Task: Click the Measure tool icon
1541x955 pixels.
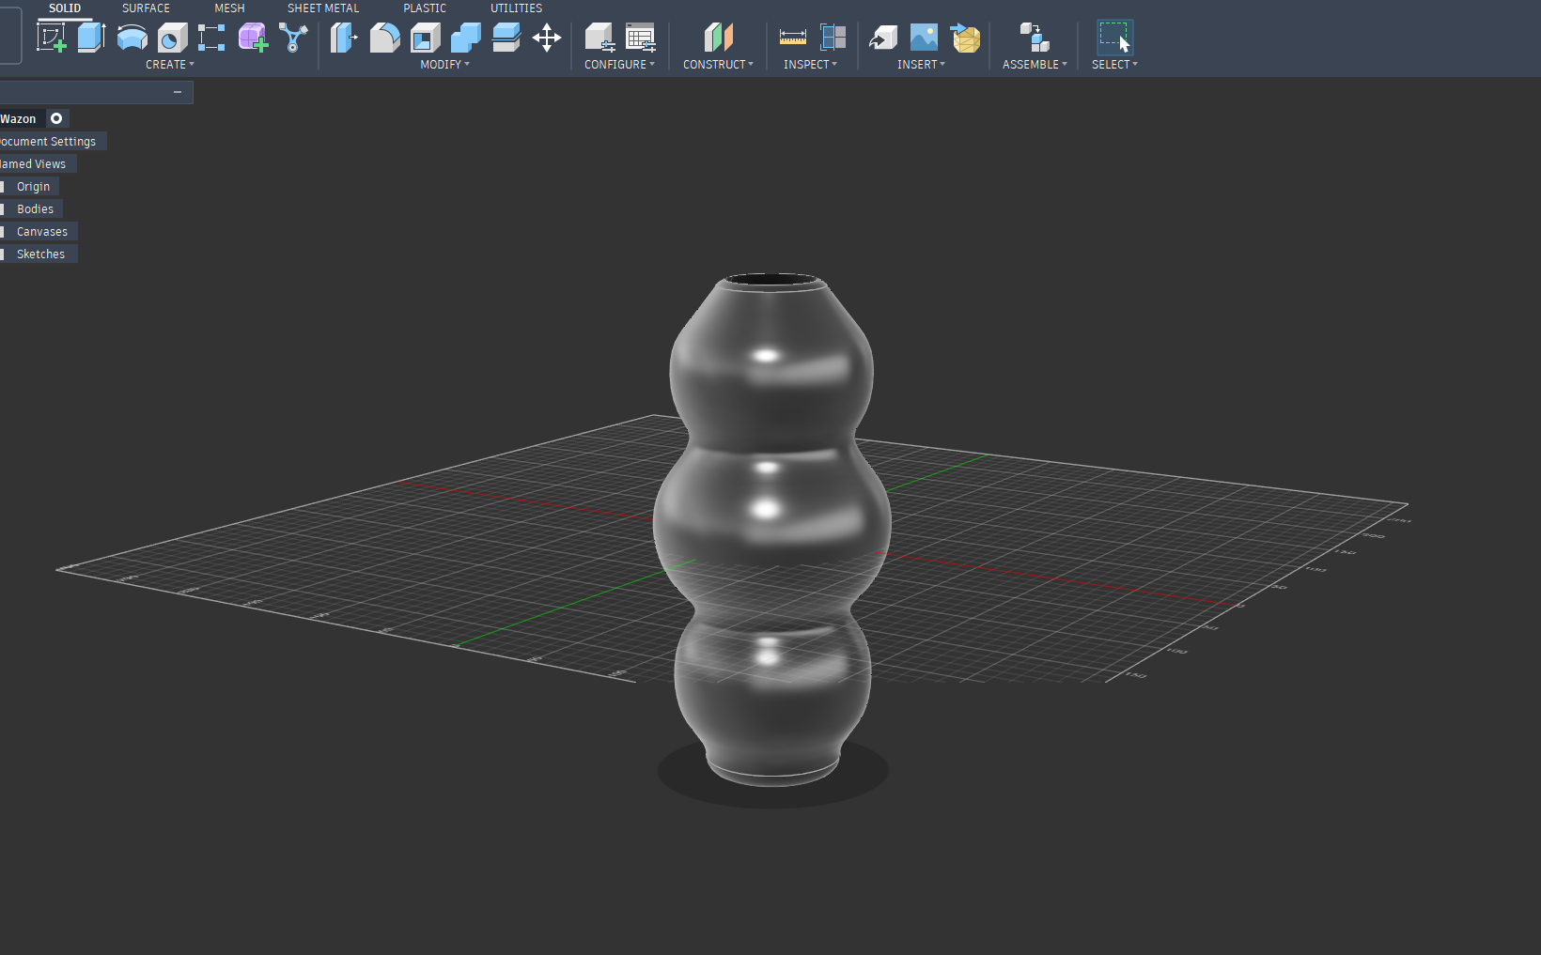Action: [792, 38]
